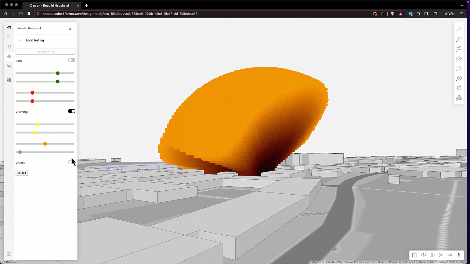Click the Brave Shields lion icon

coord(392,14)
